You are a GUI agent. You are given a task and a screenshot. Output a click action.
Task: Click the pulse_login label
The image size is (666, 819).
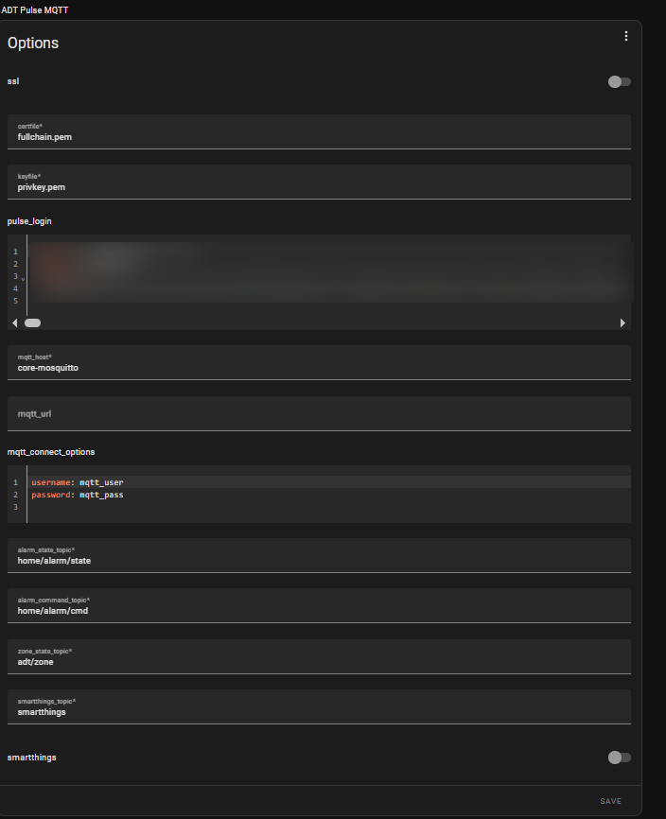(29, 221)
